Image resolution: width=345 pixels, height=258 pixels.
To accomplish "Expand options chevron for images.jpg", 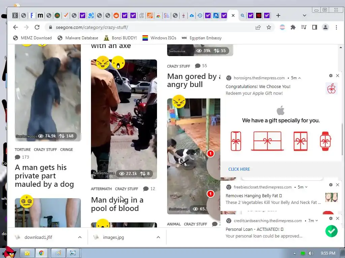I will click(158, 237).
